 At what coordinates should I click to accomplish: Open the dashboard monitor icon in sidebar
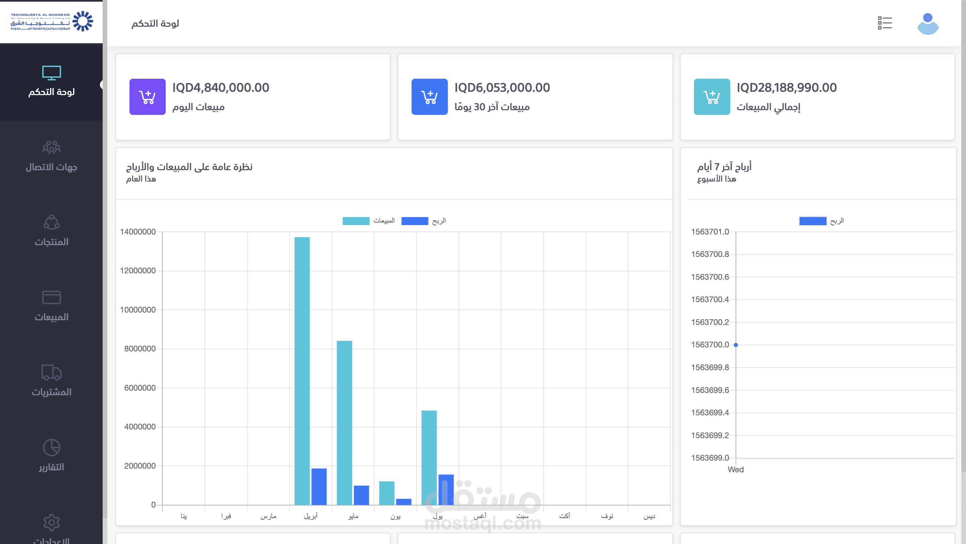51,73
